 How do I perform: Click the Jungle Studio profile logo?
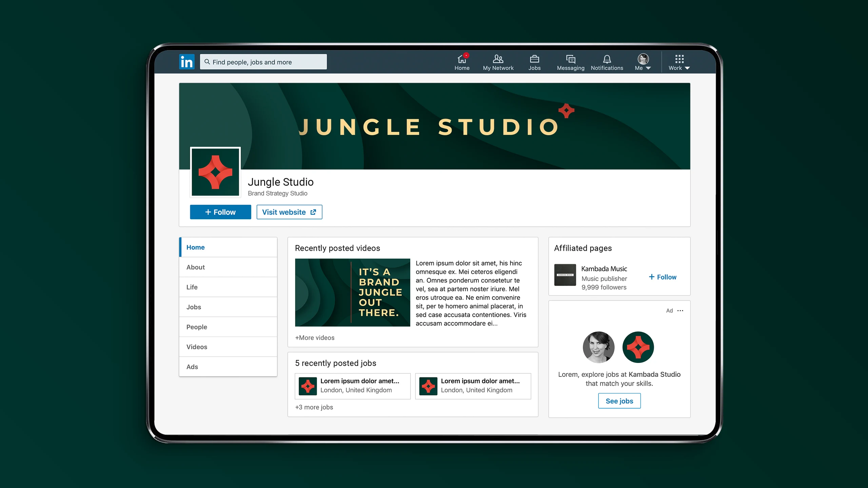click(215, 172)
